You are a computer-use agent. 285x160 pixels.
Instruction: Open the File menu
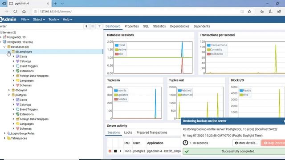(x=25, y=20)
